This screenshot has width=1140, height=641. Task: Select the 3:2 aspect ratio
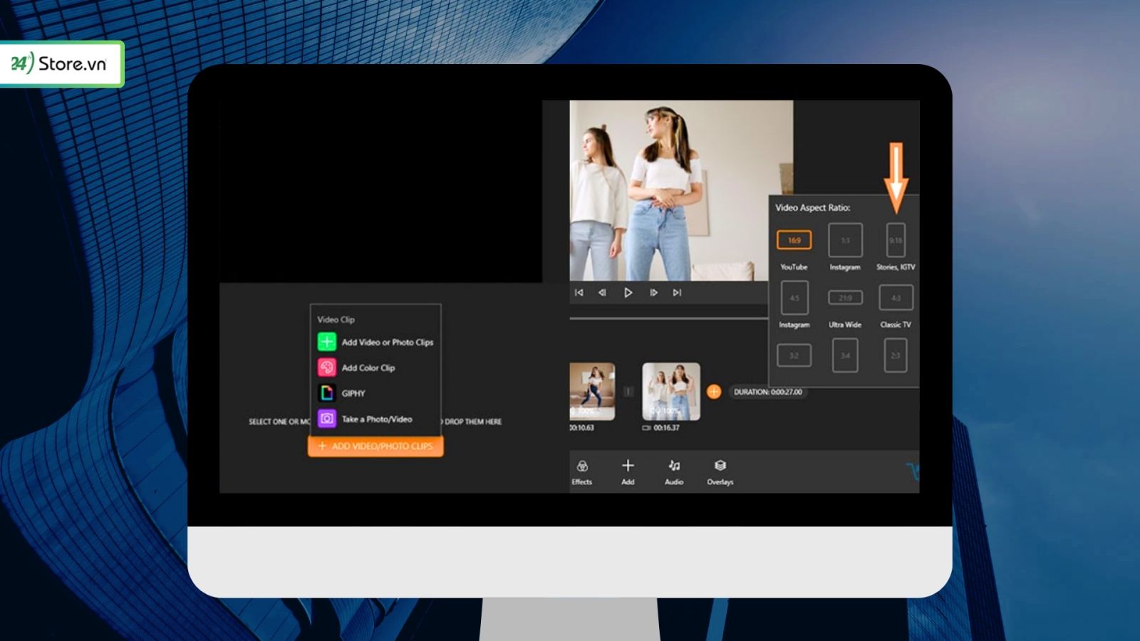pos(794,355)
